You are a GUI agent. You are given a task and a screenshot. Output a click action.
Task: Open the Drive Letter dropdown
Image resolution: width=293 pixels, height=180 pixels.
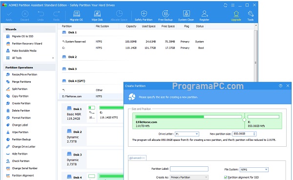point(187,134)
